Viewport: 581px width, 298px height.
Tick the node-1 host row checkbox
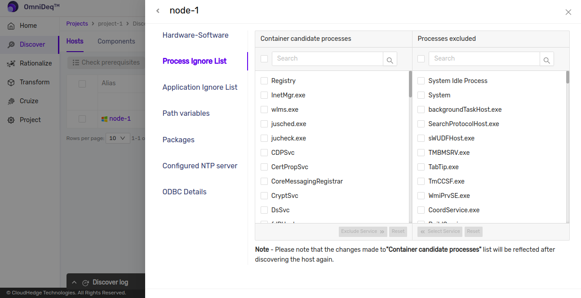(x=82, y=119)
